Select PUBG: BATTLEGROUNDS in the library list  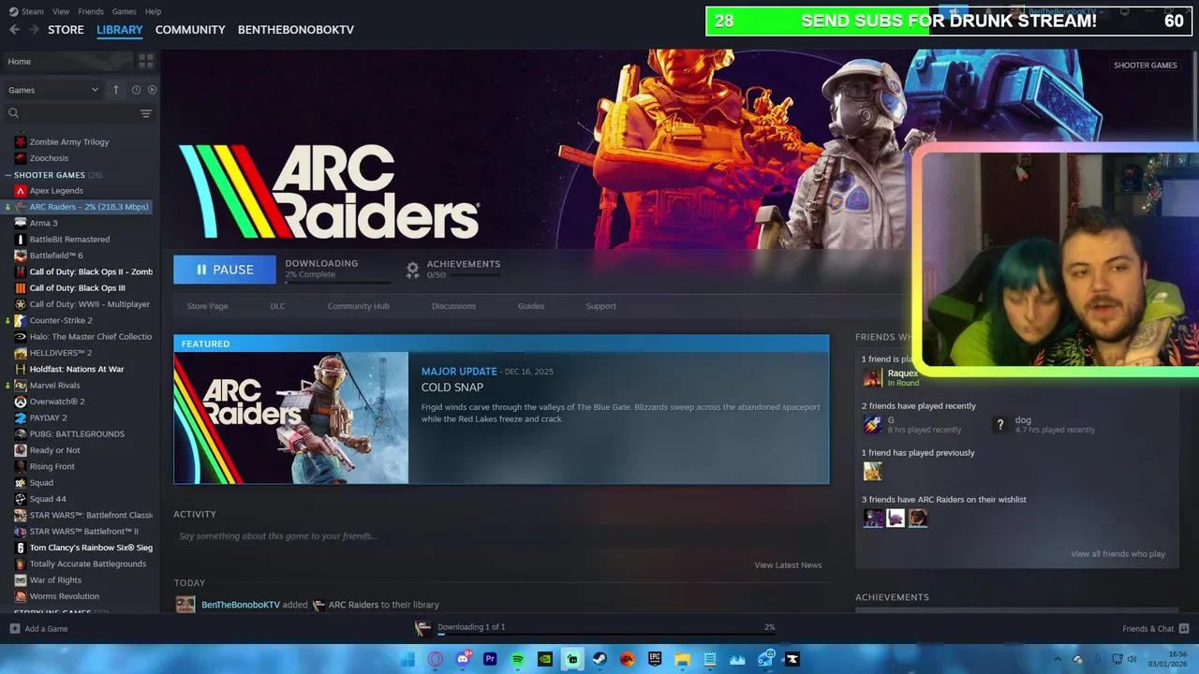[79, 433]
